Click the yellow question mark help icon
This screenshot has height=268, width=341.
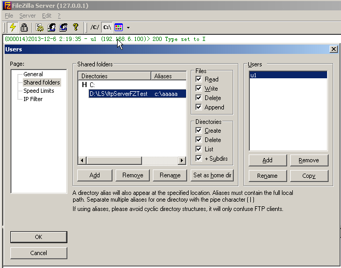[76, 27]
